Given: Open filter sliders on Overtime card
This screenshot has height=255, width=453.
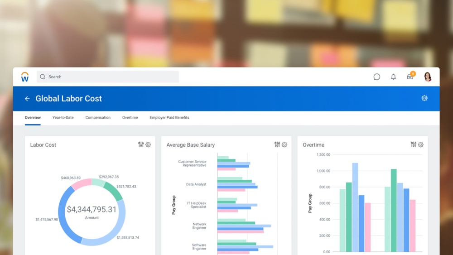Looking at the screenshot, I should (x=414, y=144).
